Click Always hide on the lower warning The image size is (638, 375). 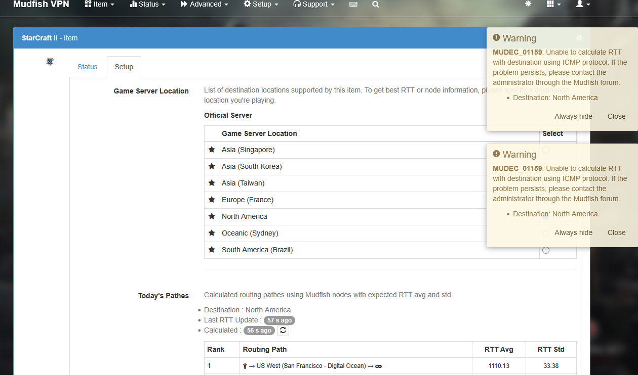(573, 232)
